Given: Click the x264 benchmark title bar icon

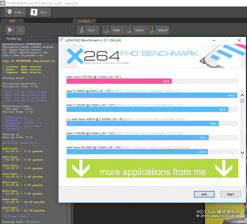Looking at the screenshot, I should point(62,40).
